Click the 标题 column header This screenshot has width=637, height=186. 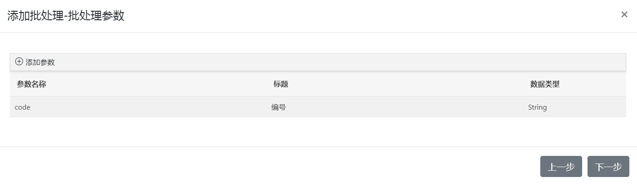[281, 84]
